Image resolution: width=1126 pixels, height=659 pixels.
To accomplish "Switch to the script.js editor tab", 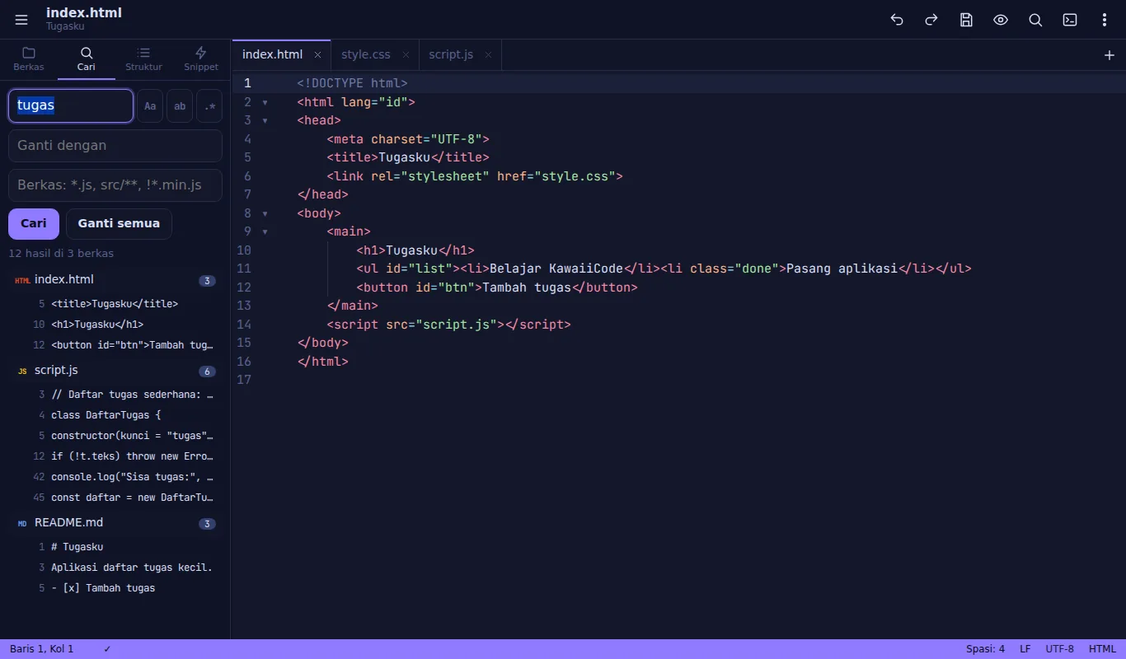I will 460,55.
